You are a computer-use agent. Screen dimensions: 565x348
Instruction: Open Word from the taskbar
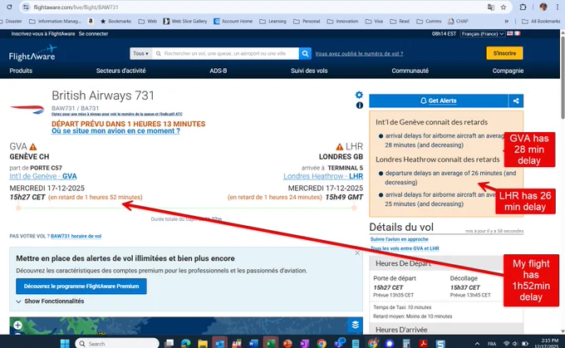[x=253, y=344]
